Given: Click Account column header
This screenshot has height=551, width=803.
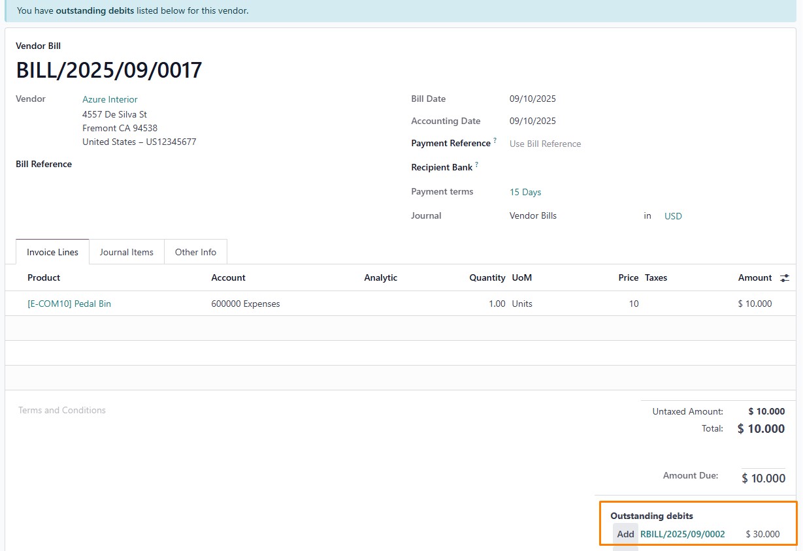Looking at the screenshot, I should (x=228, y=277).
